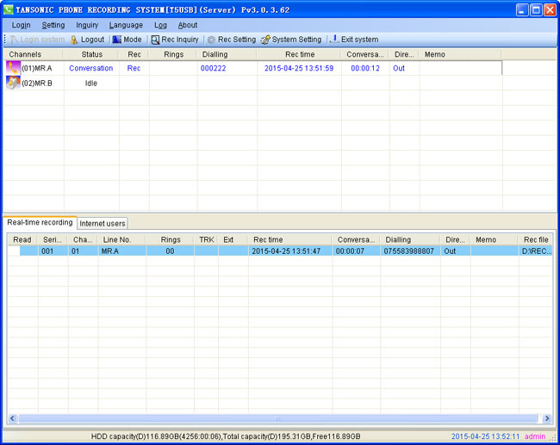Open the Inquiry menu
Viewport: 560px width, 445px height.
coord(87,25)
